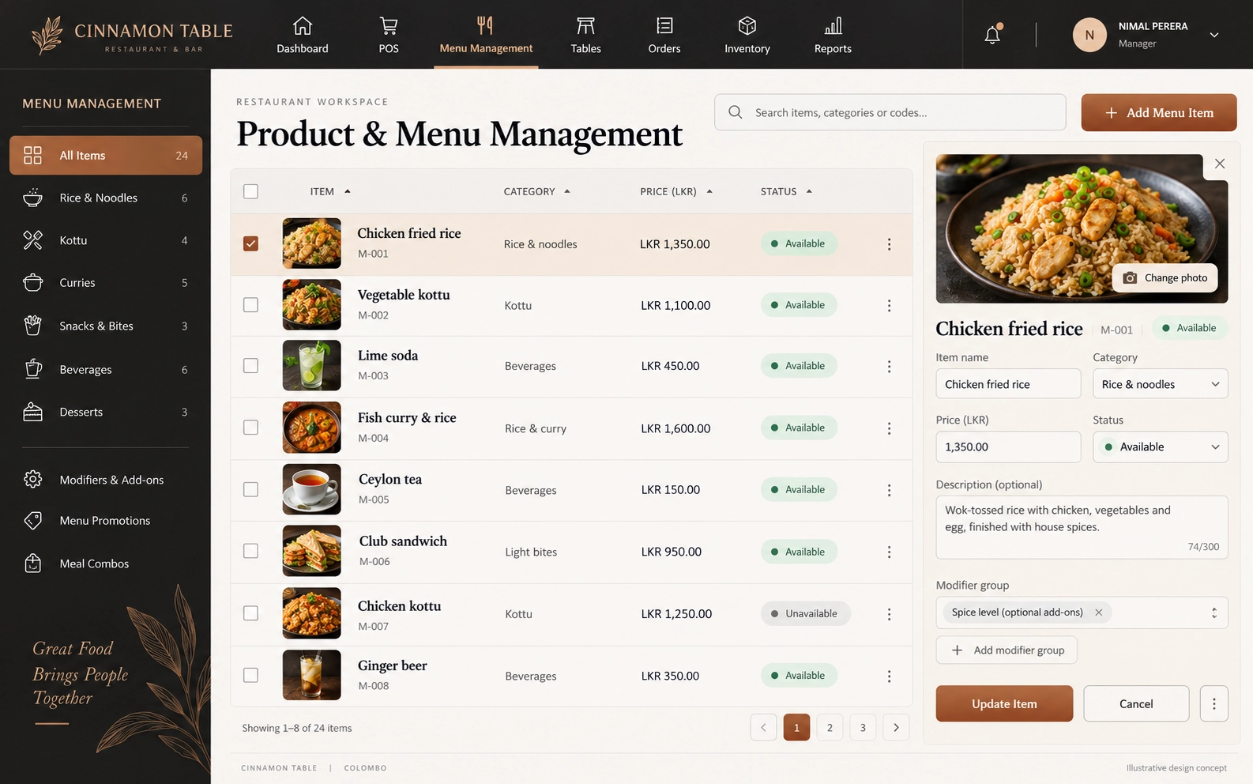This screenshot has height=784, width=1253.
Task: Open Rice & Noodles category in sidebar
Action: 106,198
